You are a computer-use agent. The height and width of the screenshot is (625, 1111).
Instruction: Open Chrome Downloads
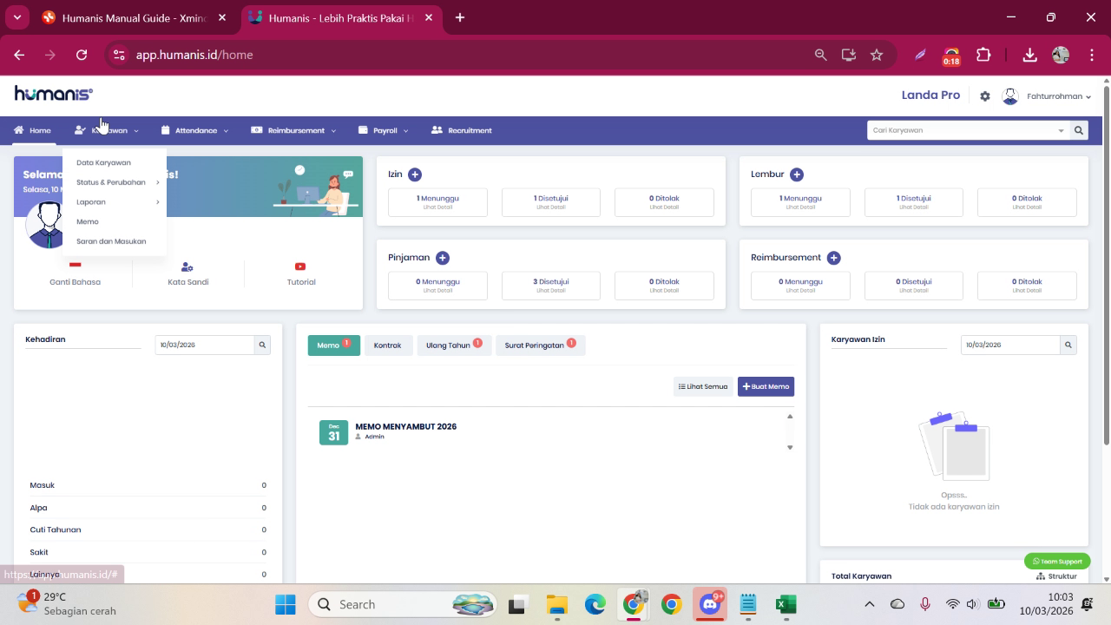(x=1029, y=55)
